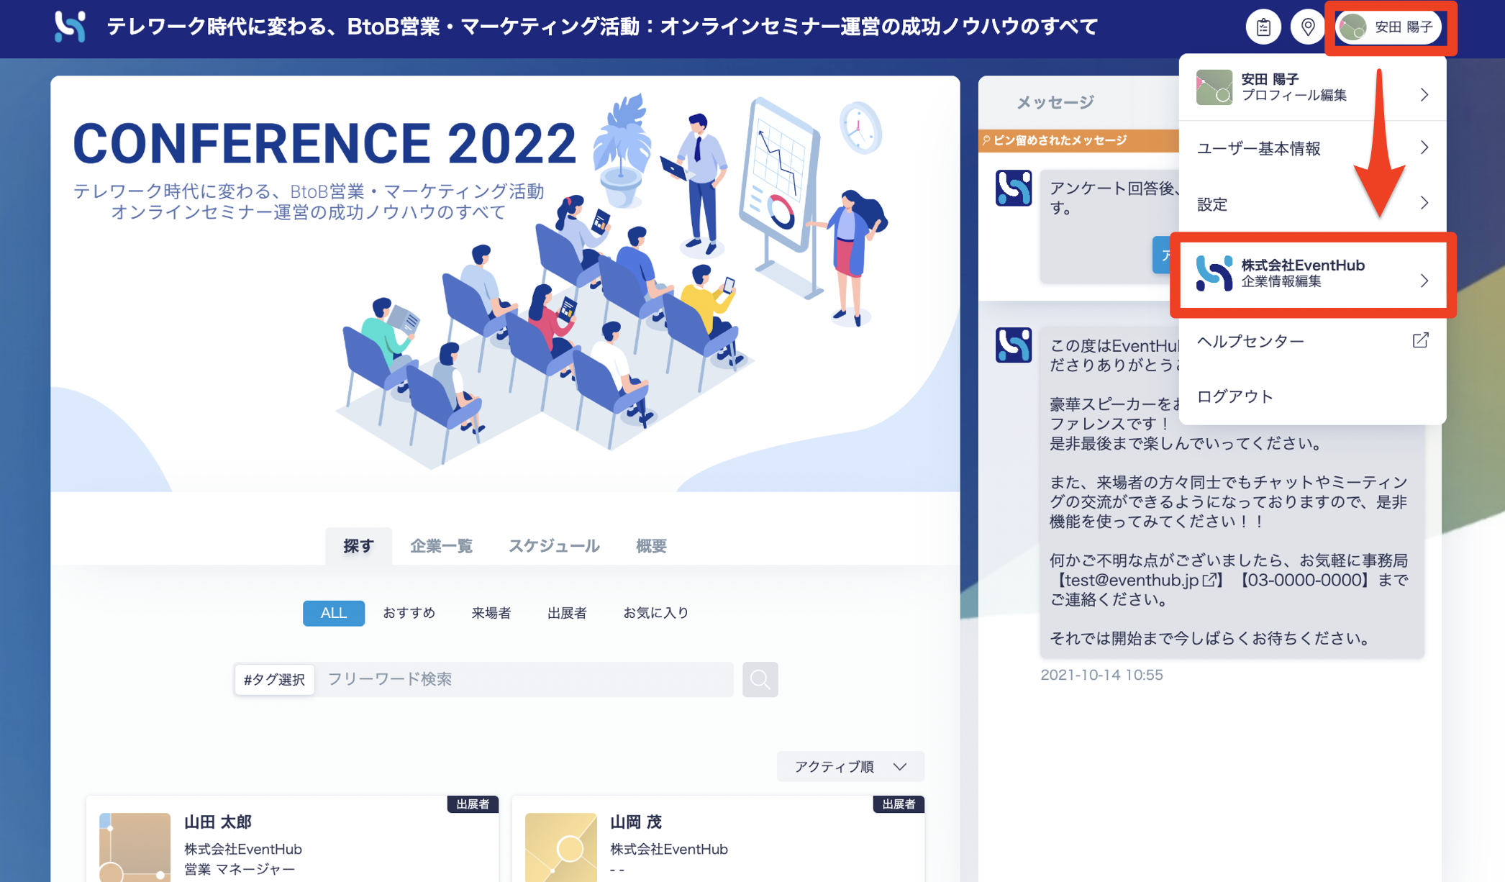Click 山岡 茂 profile thumbnail
Screen dimensions: 1505x882
(560, 847)
